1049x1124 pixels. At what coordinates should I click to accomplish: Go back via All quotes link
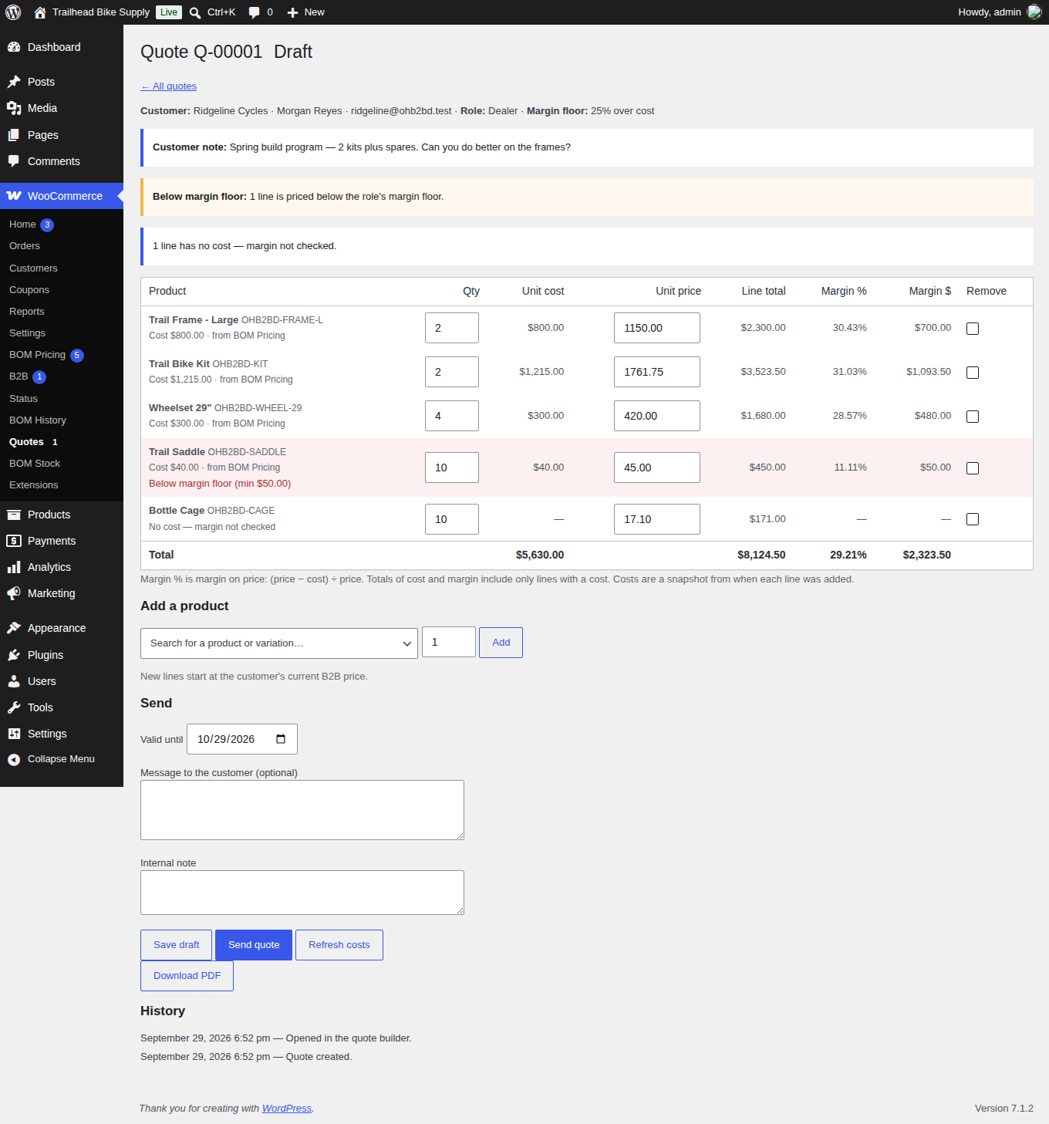(x=169, y=86)
